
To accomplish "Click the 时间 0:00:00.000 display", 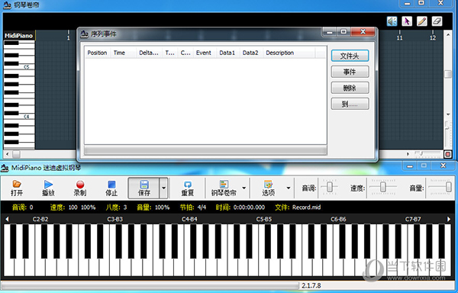I will 240,208.
